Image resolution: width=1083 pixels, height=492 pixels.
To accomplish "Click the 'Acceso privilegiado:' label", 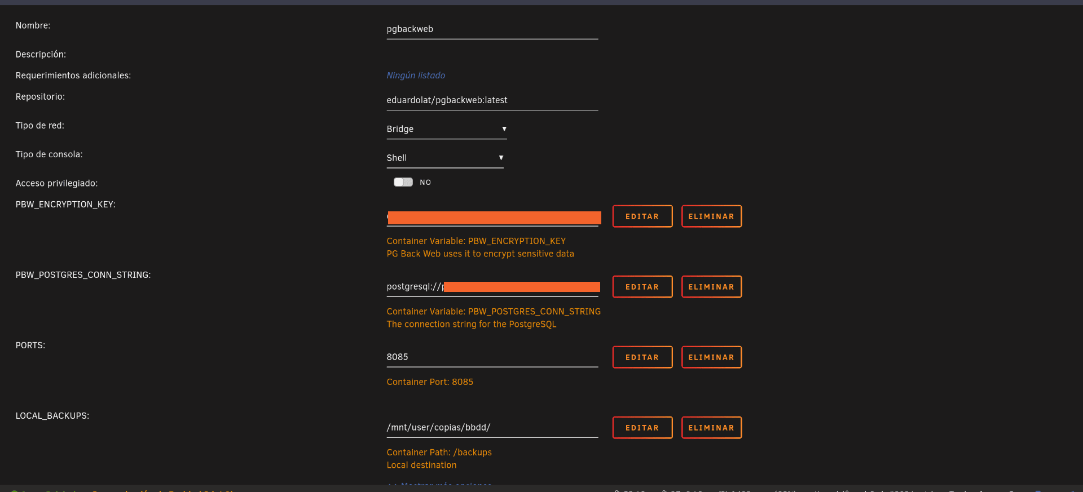I will [56, 184].
